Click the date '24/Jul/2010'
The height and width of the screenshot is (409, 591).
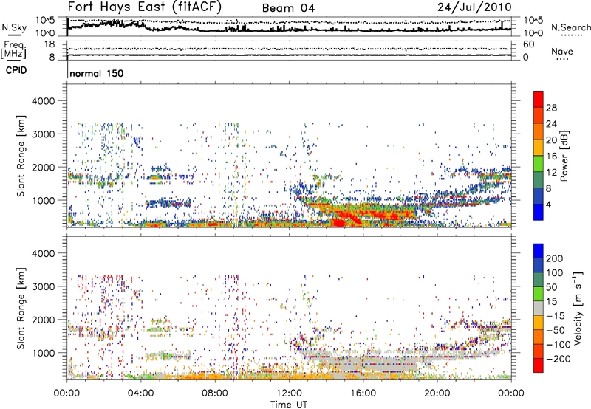pyautogui.click(x=474, y=7)
